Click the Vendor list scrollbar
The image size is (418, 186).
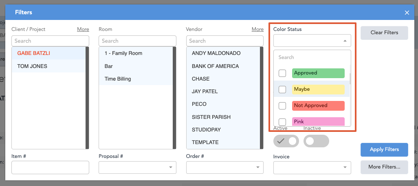[262, 98]
